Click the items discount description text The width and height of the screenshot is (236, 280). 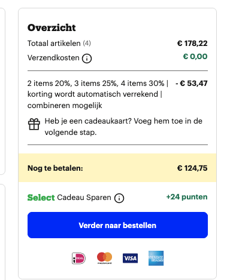98,94
